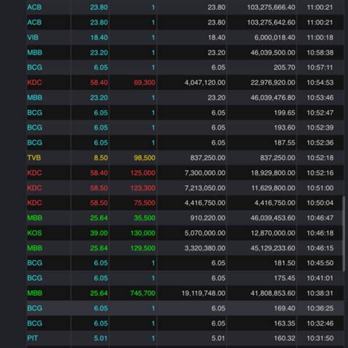Select KDC ticker at 10:50:04
The image size is (348, 348).
[34, 203]
